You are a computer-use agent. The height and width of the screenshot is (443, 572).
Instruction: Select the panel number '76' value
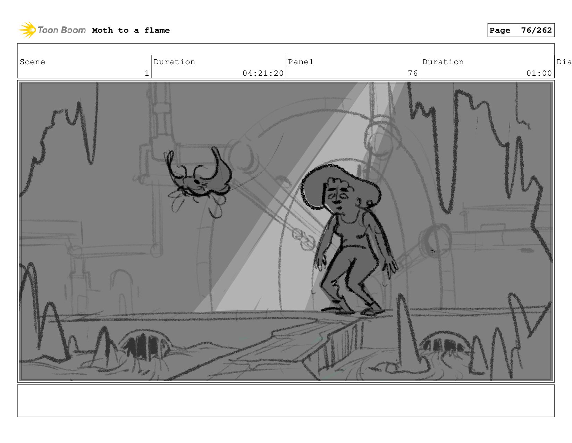(x=413, y=73)
